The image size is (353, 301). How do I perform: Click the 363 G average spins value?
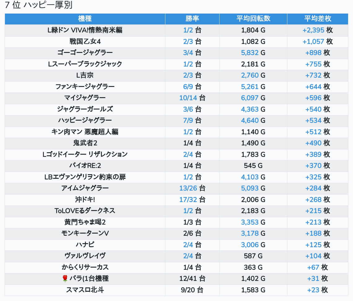point(253,268)
